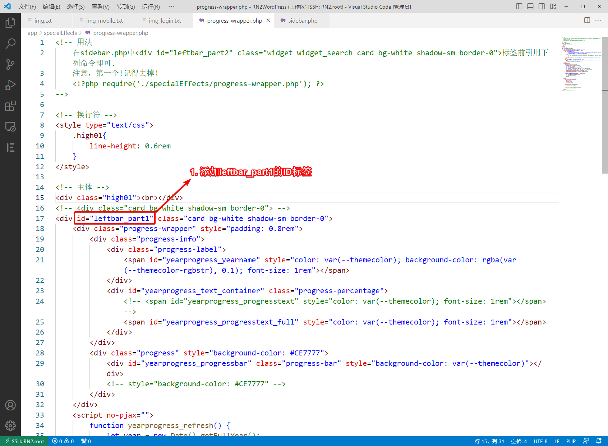Open editor More Actions ellipsis
Image resolution: width=608 pixels, height=446 pixels.
click(598, 20)
